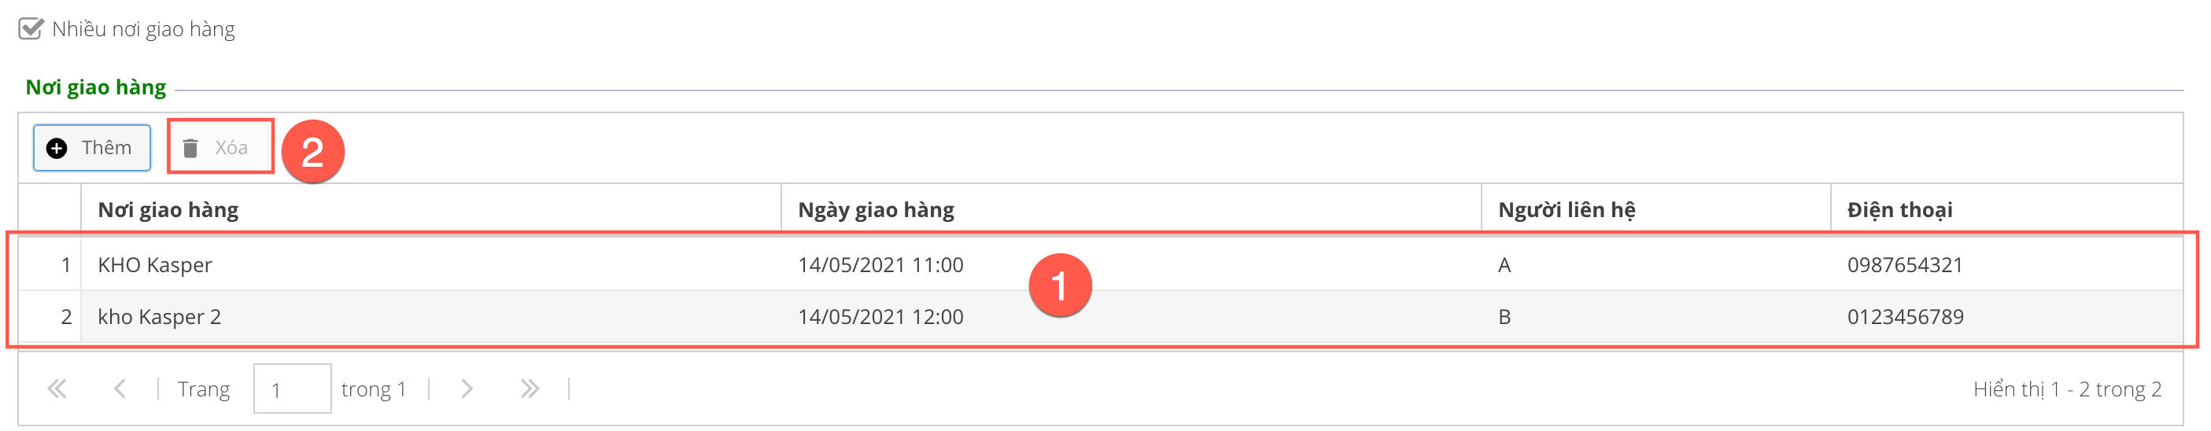Click row number 2 cell
This screenshot has width=2211, height=431.
point(66,317)
